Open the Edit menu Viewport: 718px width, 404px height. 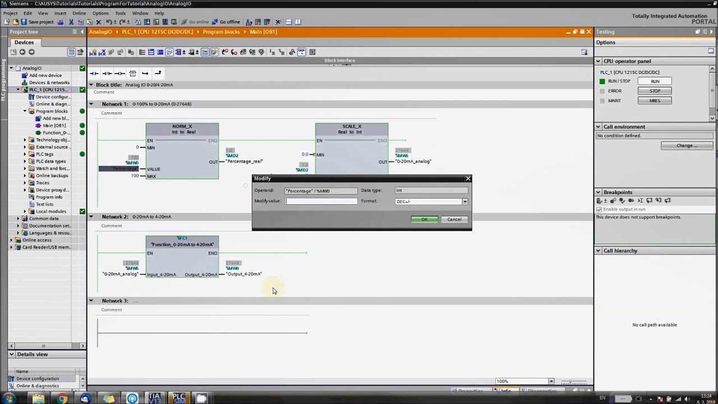[x=27, y=13]
